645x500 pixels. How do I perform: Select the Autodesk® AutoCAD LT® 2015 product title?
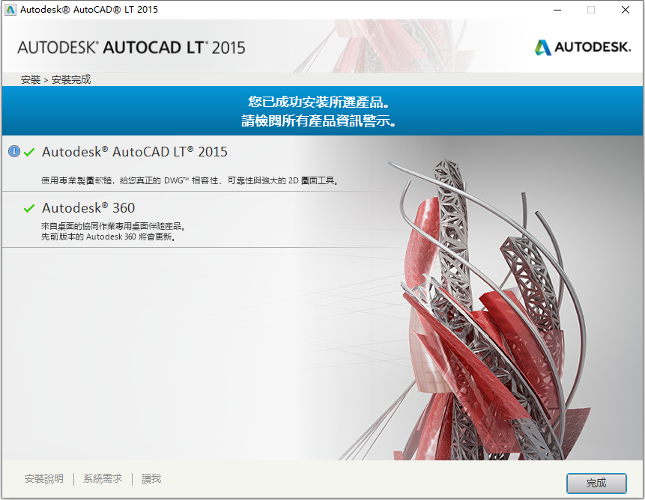pos(135,152)
